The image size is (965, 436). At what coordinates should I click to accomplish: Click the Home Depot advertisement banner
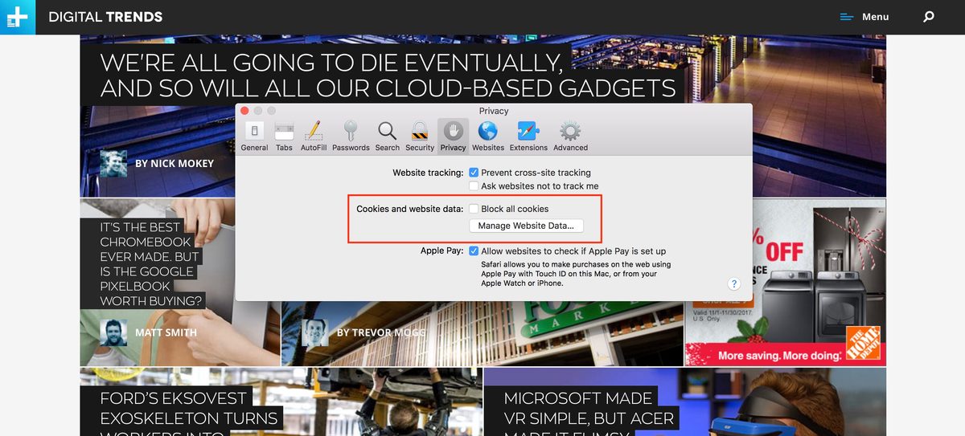tap(785, 283)
